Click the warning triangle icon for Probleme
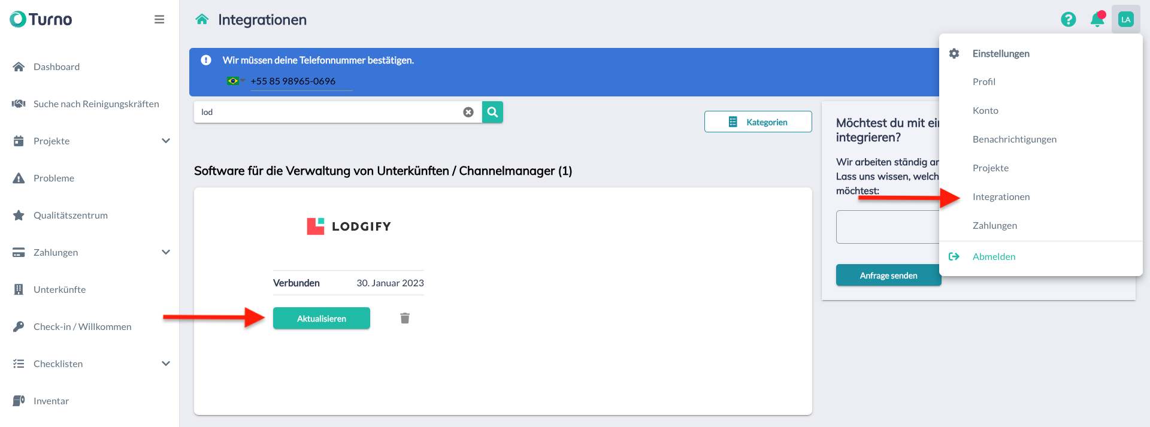Viewport: 1150px width, 427px height. [x=19, y=178]
